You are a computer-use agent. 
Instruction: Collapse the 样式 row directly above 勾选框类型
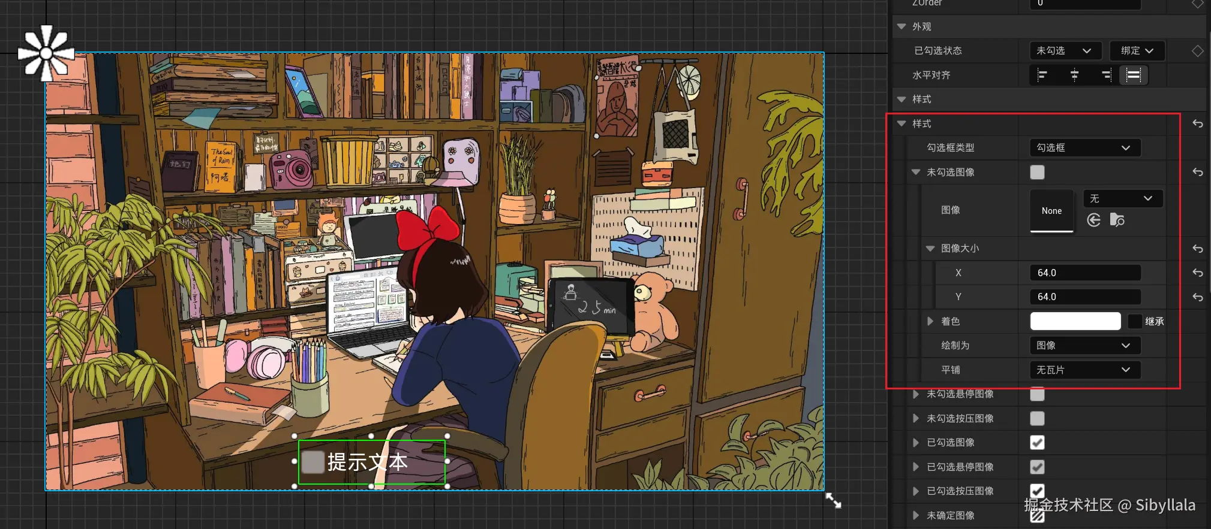point(902,123)
